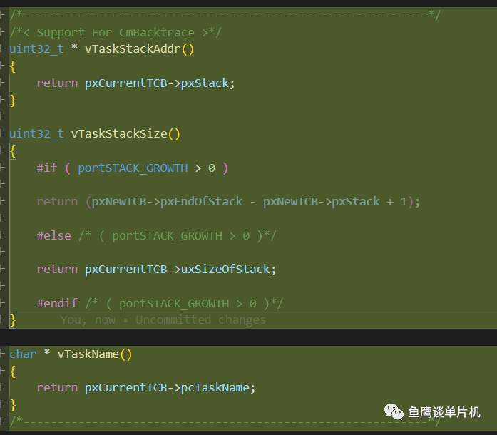Click the 'You, now • Uncommitted changes' blame annotation
Image resolution: width=497 pixels, height=435 pixels.
[x=163, y=320]
